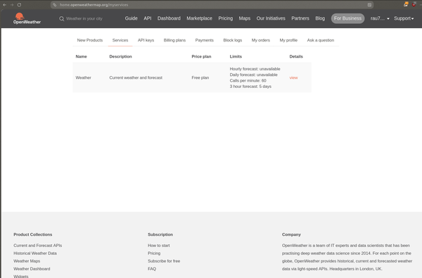The height and width of the screenshot is (278, 422).
Task: Open the Ask a question tab
Action: 321,40
